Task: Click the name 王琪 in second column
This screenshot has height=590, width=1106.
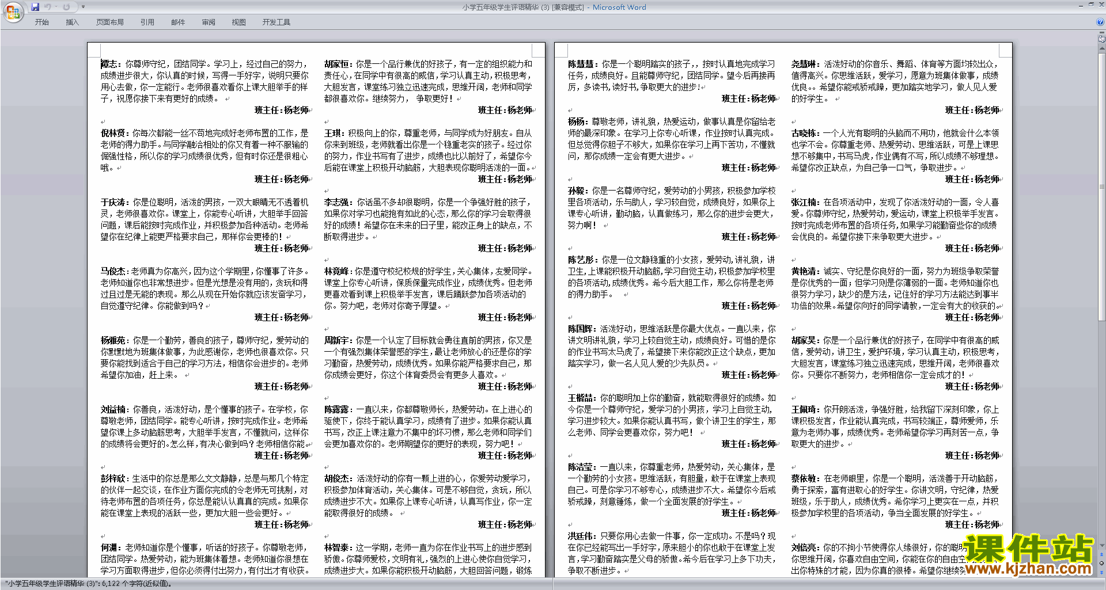Action: click(x=334, y=133)
